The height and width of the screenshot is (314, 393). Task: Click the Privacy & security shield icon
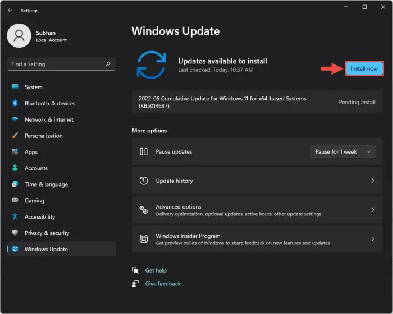15,233
